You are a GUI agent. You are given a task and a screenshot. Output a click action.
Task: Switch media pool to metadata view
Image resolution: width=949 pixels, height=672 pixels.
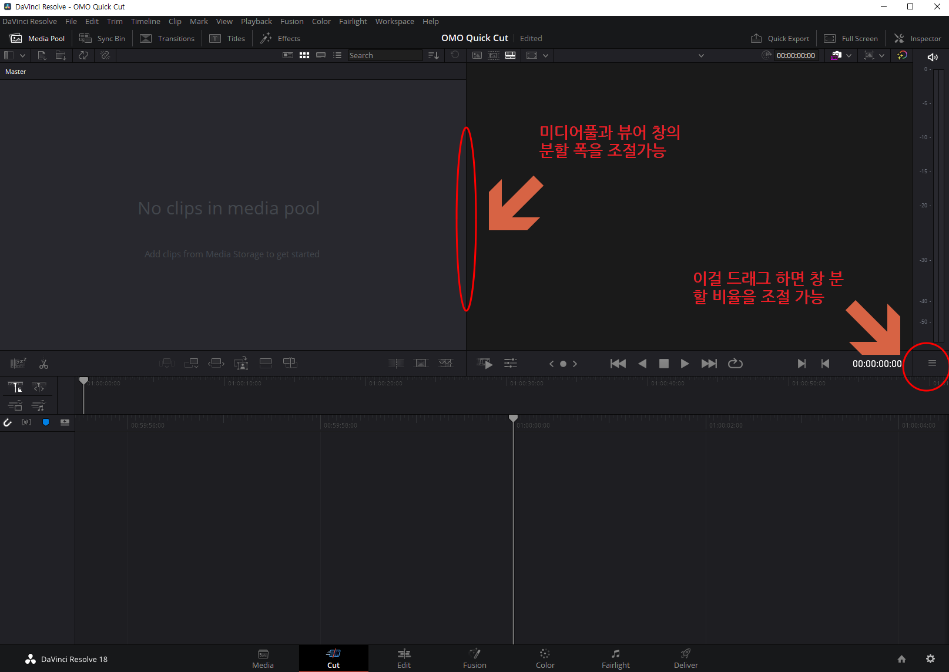pyautogui.click(x=288, y=55)
